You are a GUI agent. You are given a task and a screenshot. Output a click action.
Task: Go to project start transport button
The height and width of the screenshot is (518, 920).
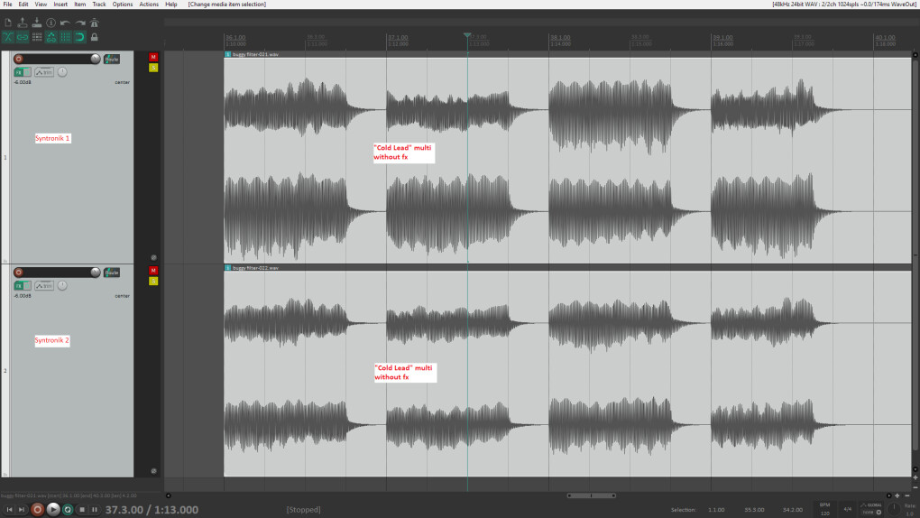(9, 510)
